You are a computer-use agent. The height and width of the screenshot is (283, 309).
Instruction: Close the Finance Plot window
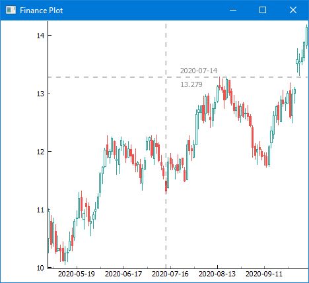tap(293, 10)
